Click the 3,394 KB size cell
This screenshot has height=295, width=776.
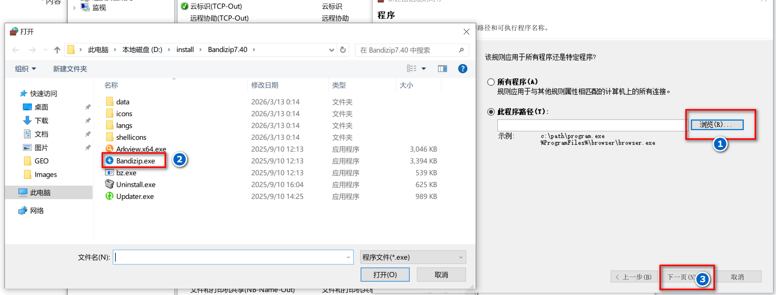423,161
